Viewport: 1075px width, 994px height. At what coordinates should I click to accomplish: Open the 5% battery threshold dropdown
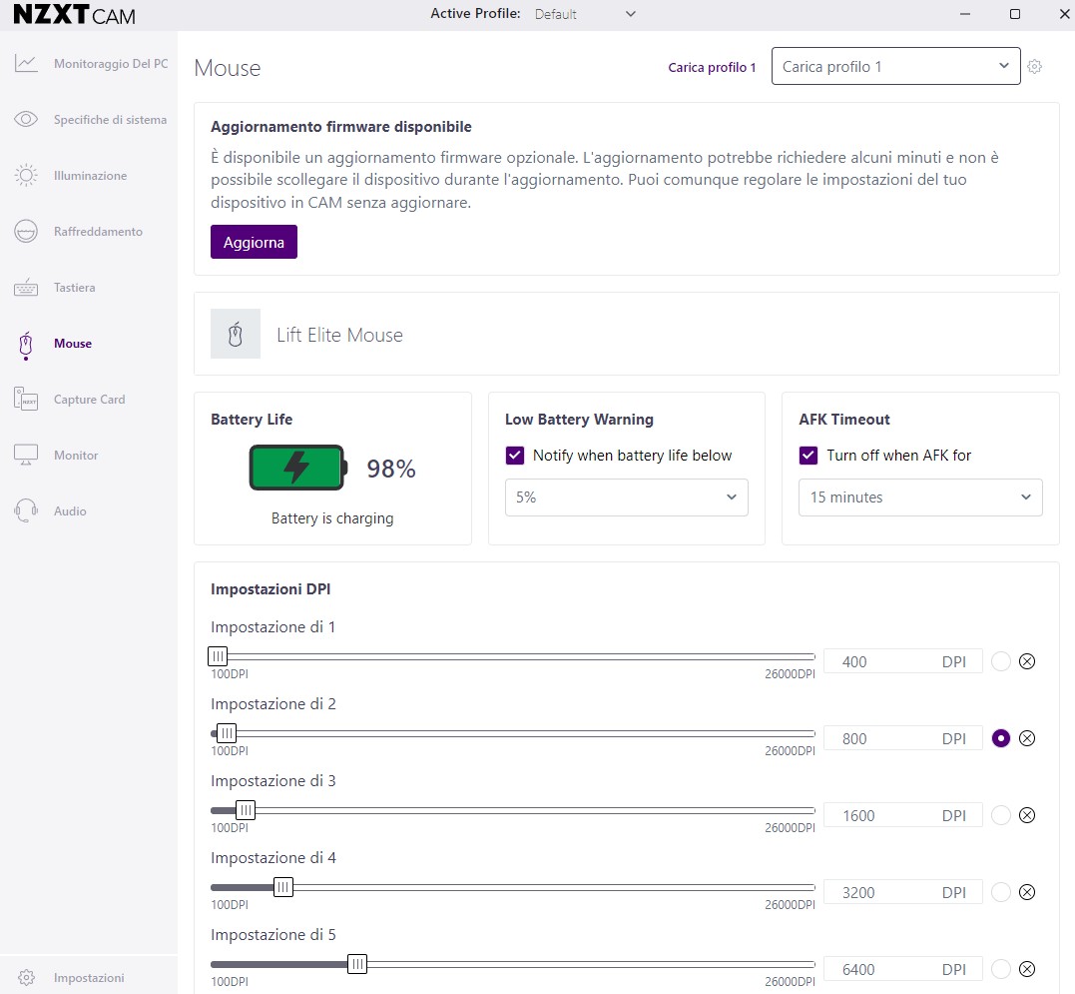(626, 497)
